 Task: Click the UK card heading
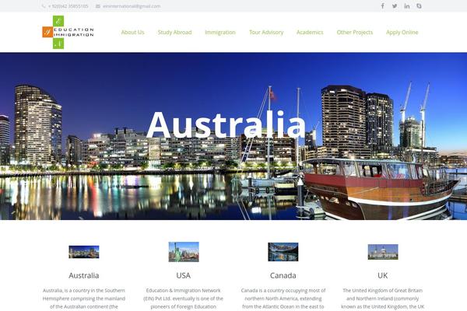(x=383, y=275)
